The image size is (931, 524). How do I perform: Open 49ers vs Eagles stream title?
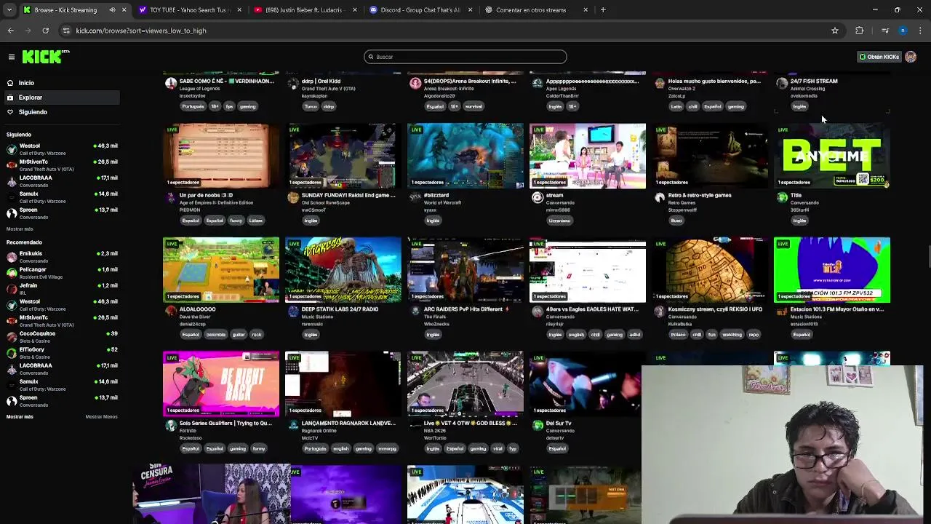(592, 309)
